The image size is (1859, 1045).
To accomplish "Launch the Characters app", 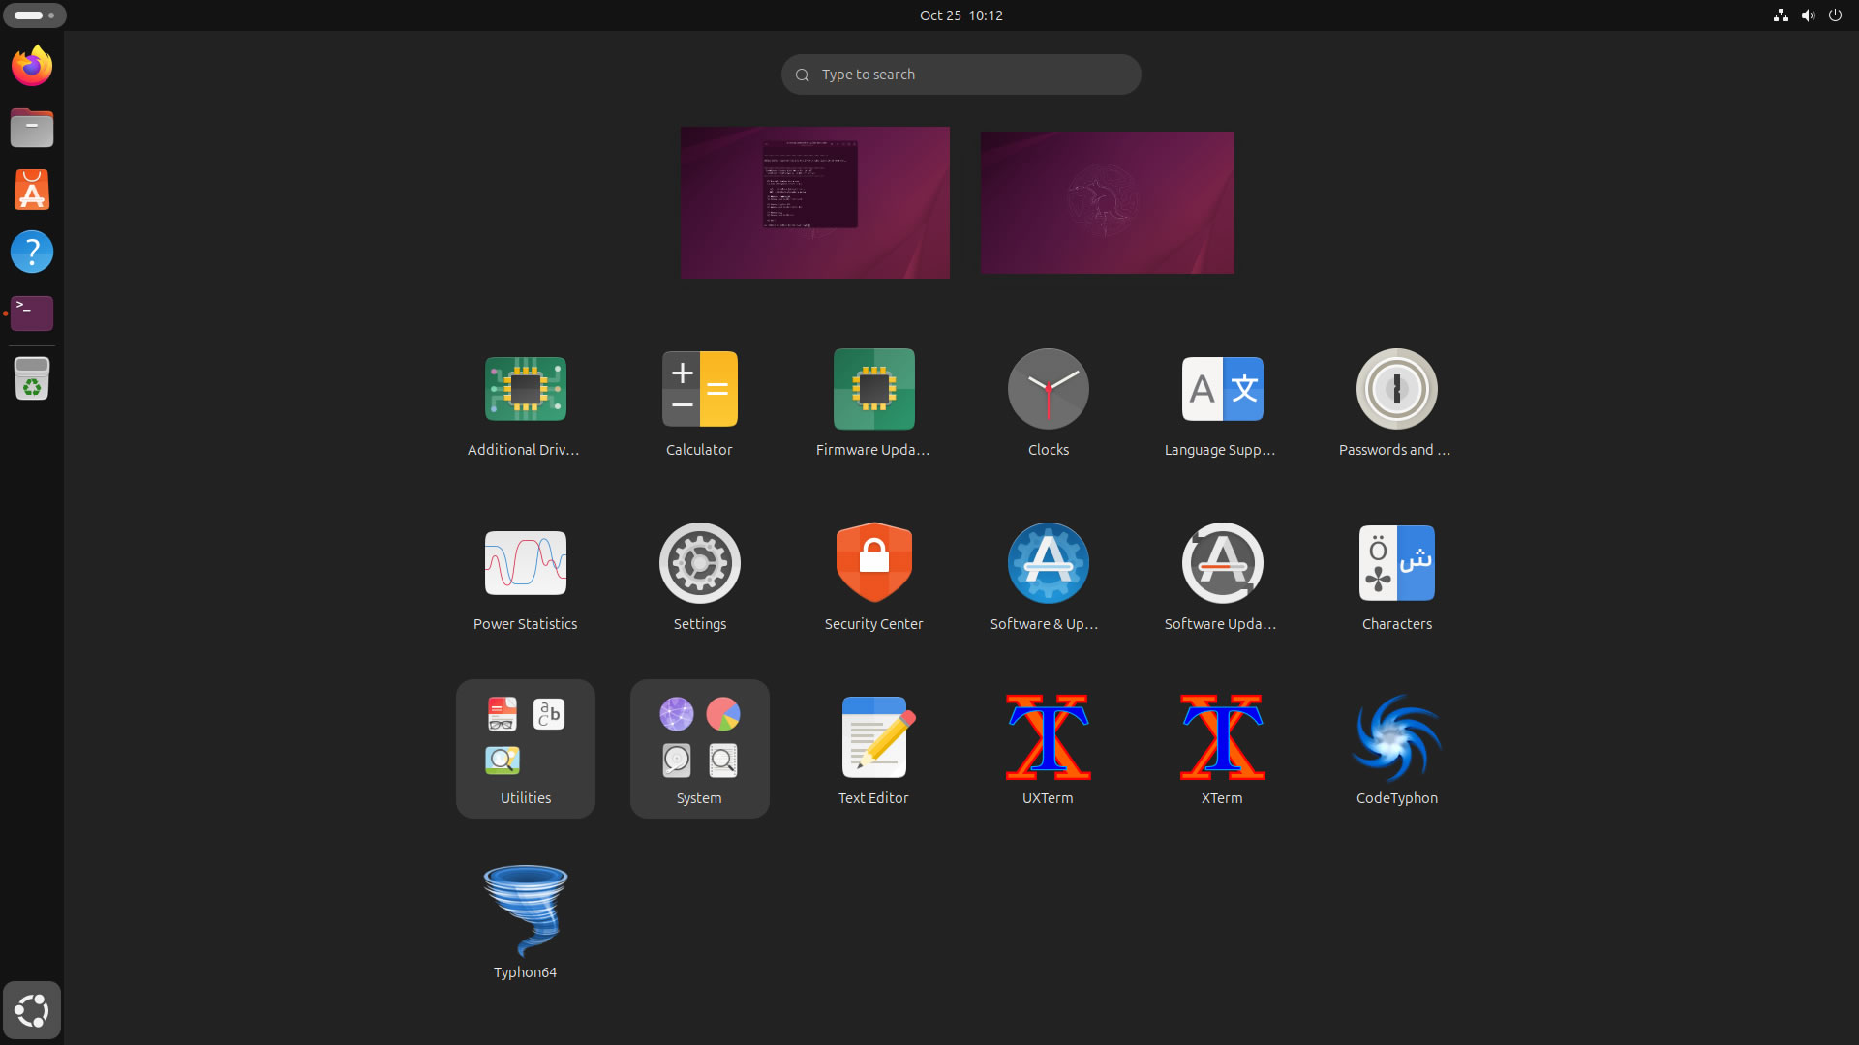I will point(1396,563).
